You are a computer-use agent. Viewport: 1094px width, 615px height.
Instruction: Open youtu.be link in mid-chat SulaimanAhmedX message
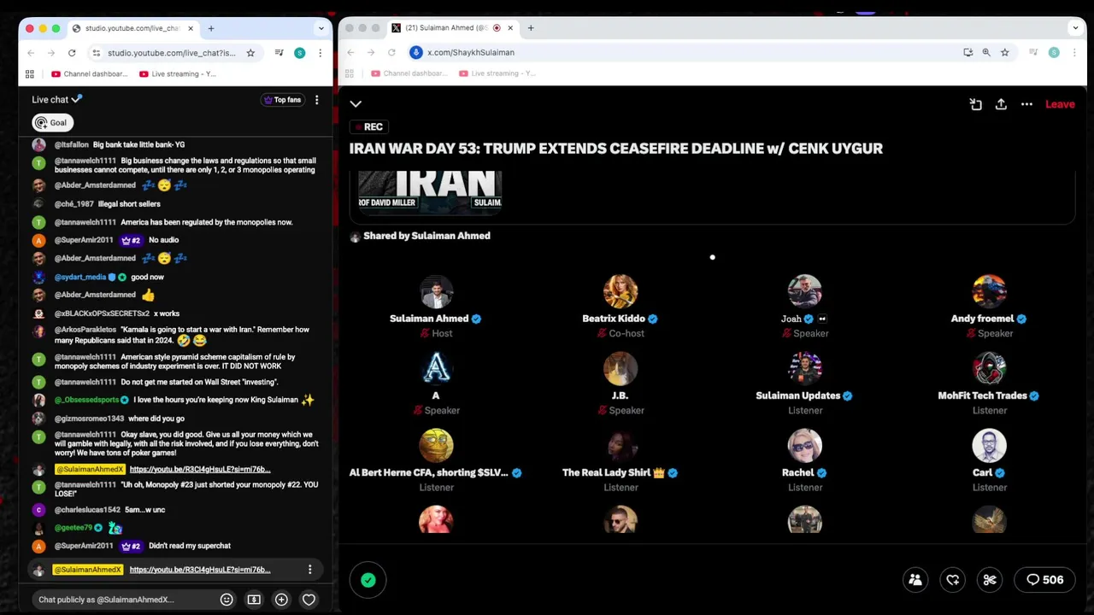200,469
